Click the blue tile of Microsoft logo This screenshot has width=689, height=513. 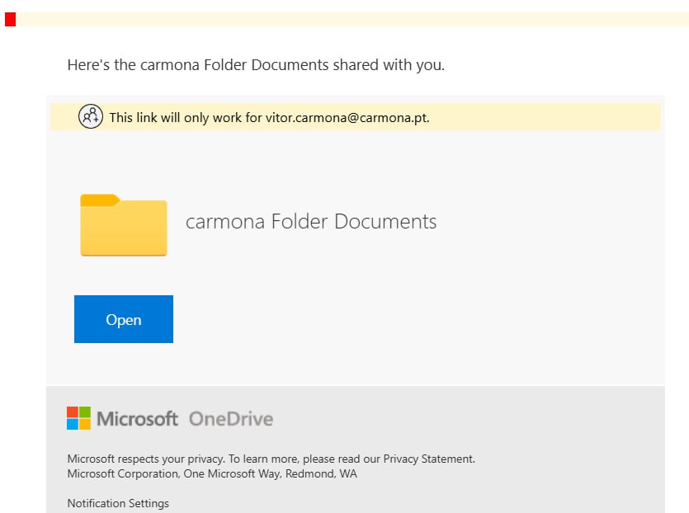click(73, 424)
